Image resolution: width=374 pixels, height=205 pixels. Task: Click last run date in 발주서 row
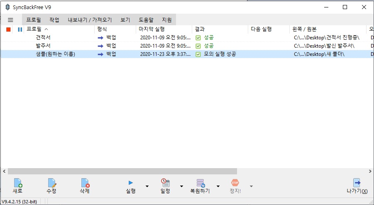tap(165, 46)
